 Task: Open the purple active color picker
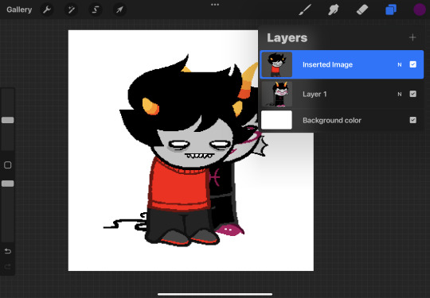point(420,10)
